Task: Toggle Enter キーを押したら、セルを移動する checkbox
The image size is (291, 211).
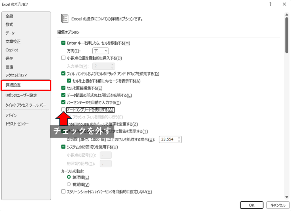Action: point(63,43)
